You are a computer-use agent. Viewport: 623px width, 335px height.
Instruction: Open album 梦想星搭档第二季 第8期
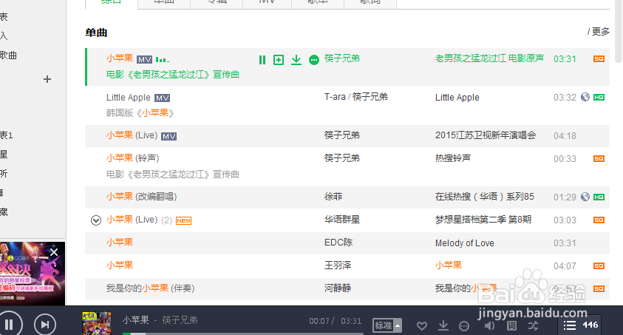pos(483,220)
